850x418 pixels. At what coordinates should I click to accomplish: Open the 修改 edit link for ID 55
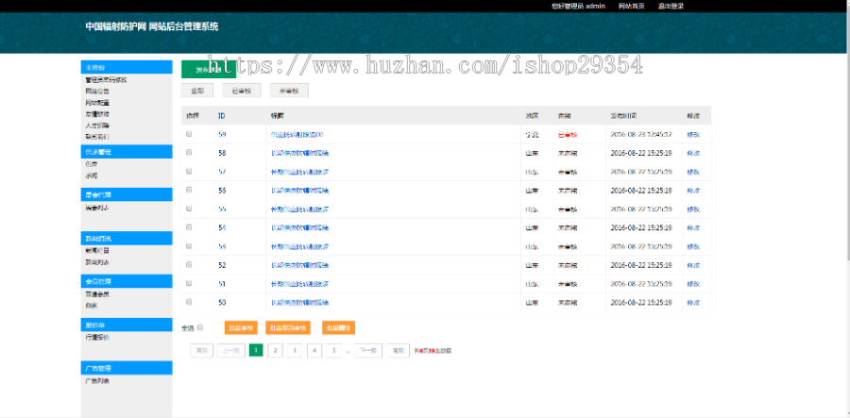click(x=693, y=209)
